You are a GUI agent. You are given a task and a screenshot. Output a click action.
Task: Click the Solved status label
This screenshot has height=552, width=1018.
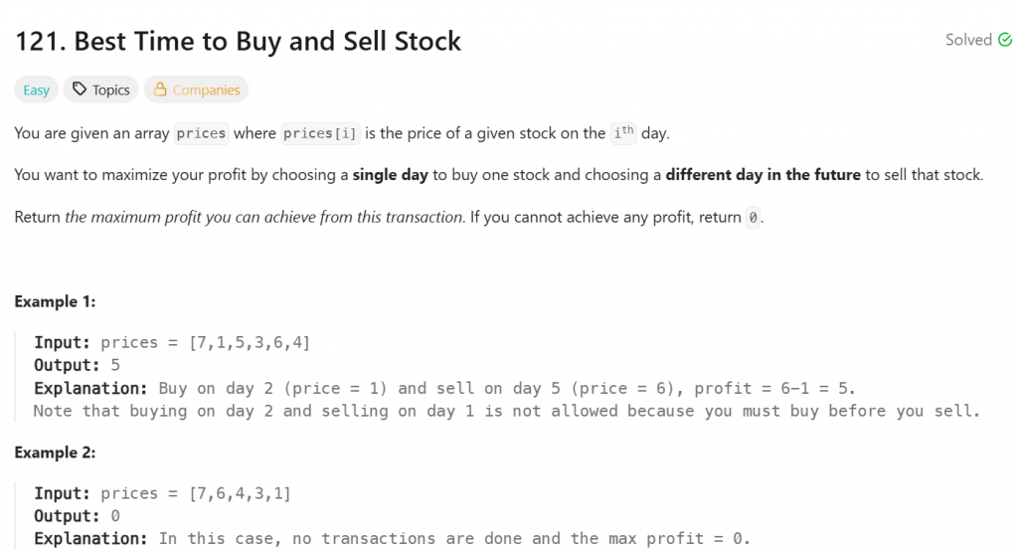(x=968, y=40)
